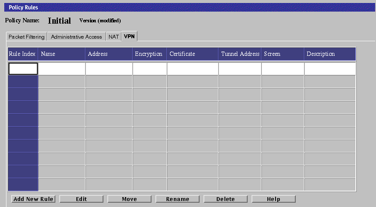Click the first row's Description cell

coord(330,69)
